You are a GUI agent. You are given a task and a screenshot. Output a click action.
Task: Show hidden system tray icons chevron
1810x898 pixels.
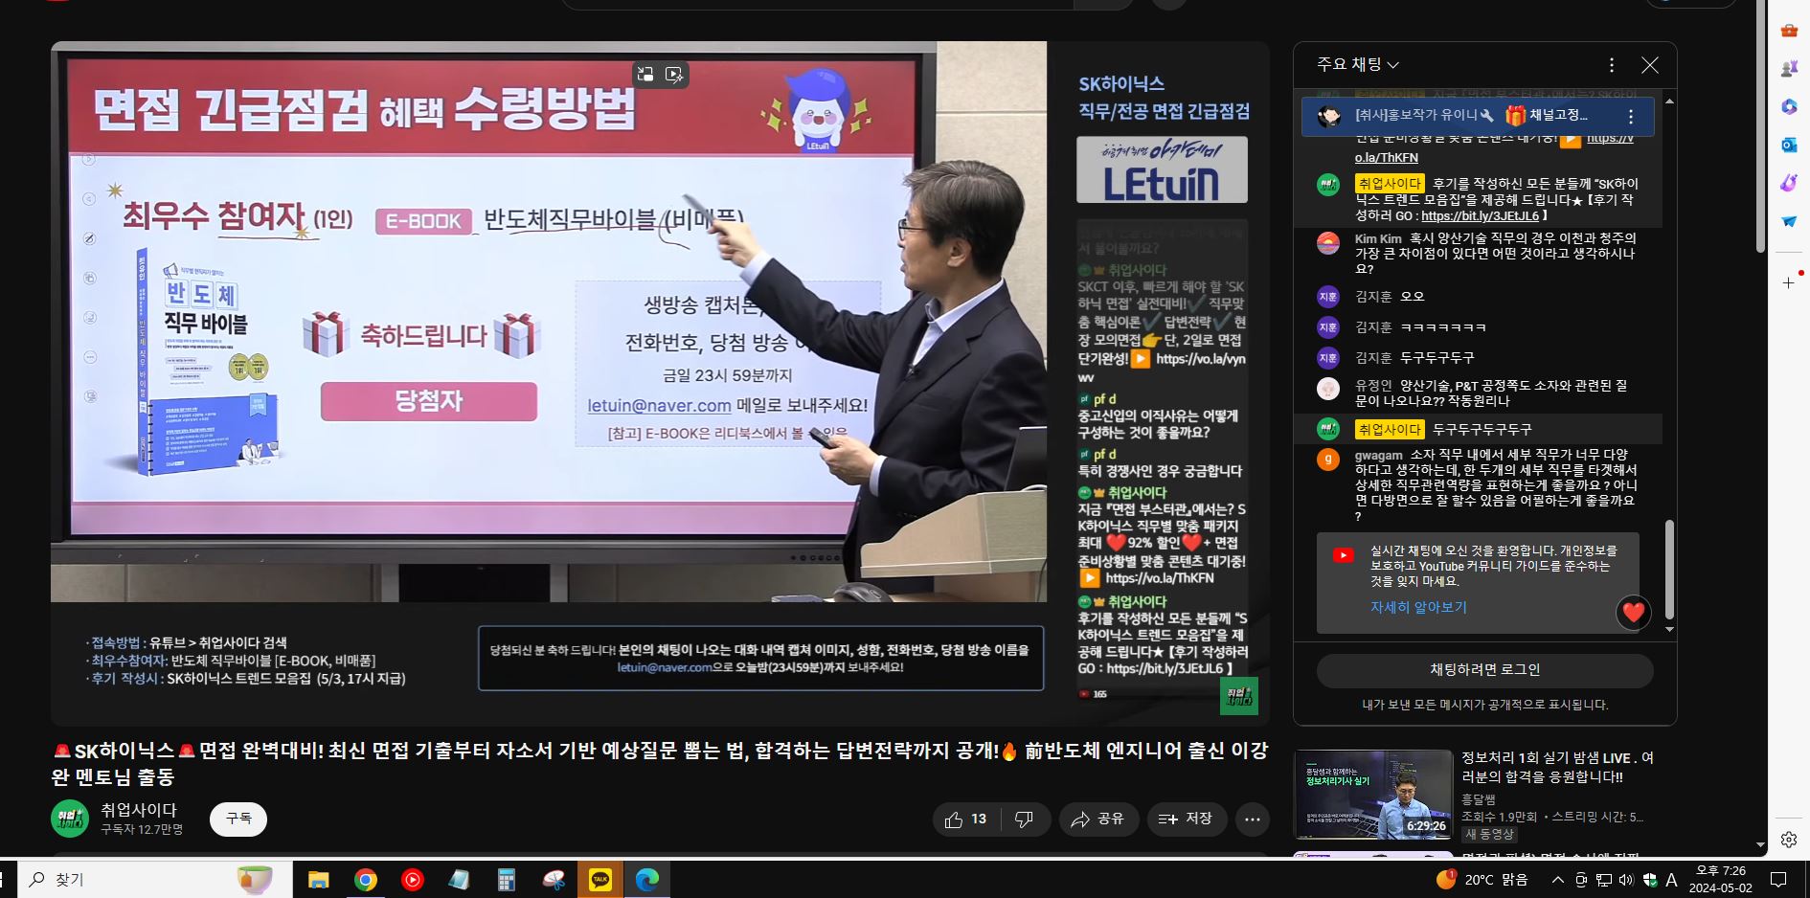(x=1558, y=880)
